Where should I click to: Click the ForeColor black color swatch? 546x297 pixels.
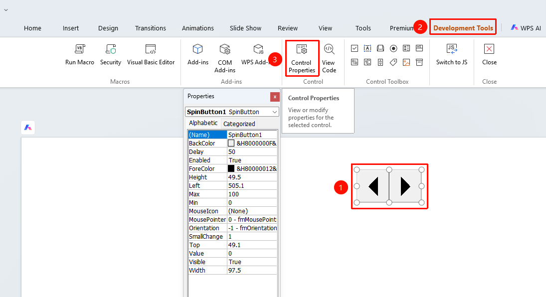(x=231, y=168)
